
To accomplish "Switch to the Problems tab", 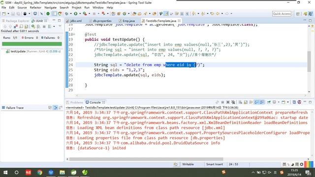I will pos(74,102).
